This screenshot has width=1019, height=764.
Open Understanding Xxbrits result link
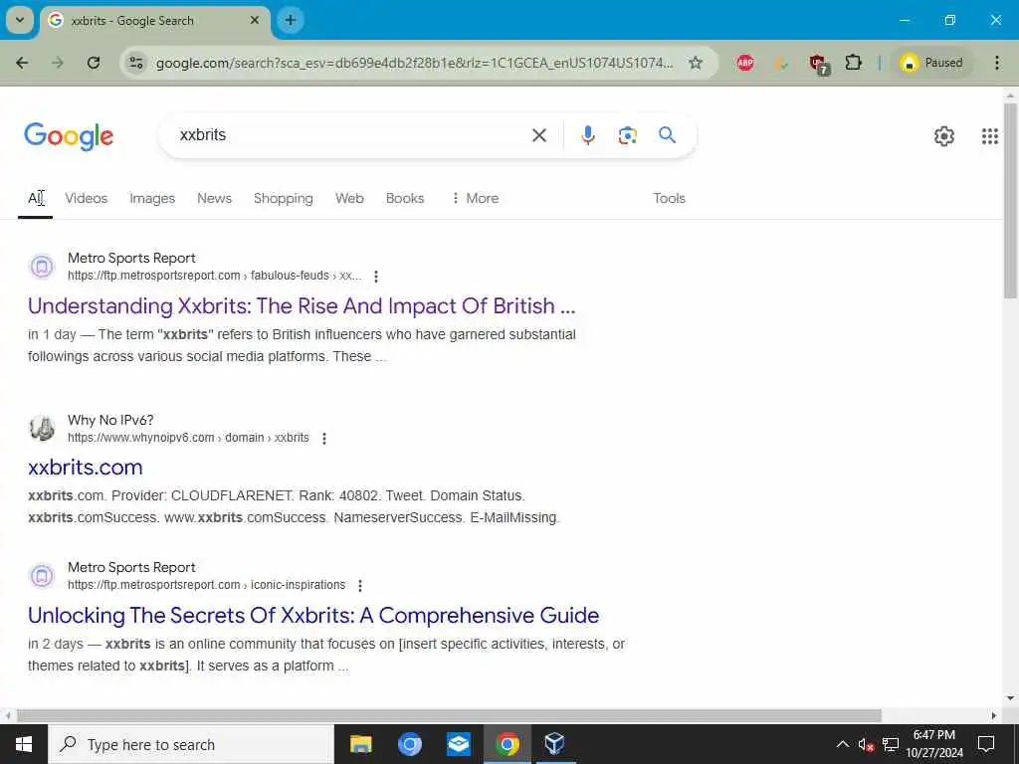click(302, 306)
